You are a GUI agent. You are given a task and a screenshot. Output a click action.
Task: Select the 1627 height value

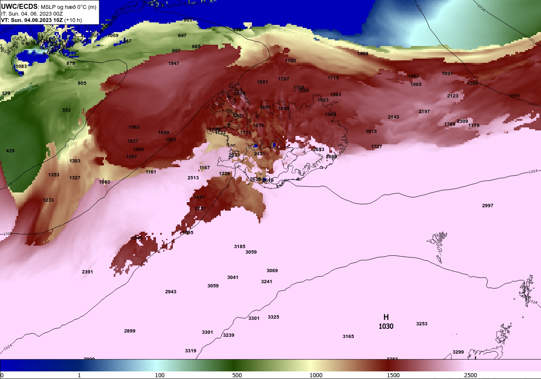tap(133, 141)
